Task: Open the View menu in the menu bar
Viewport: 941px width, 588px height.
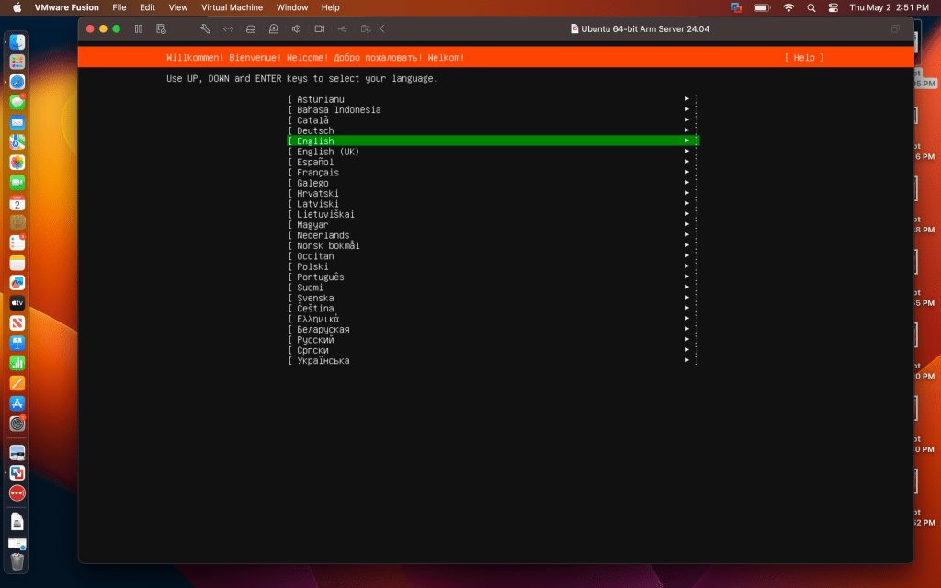Action: tap(177, 7)
